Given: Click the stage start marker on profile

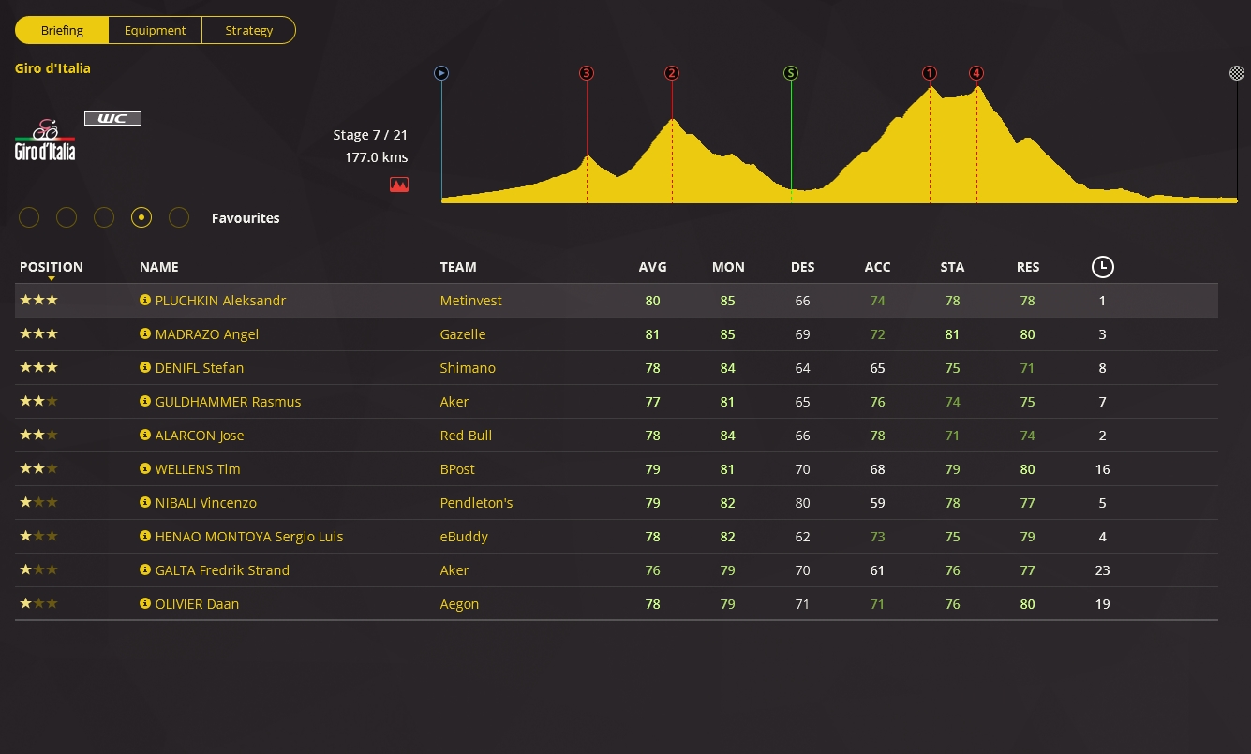Looking at the screenshot, I should click(x=441, y=73).
